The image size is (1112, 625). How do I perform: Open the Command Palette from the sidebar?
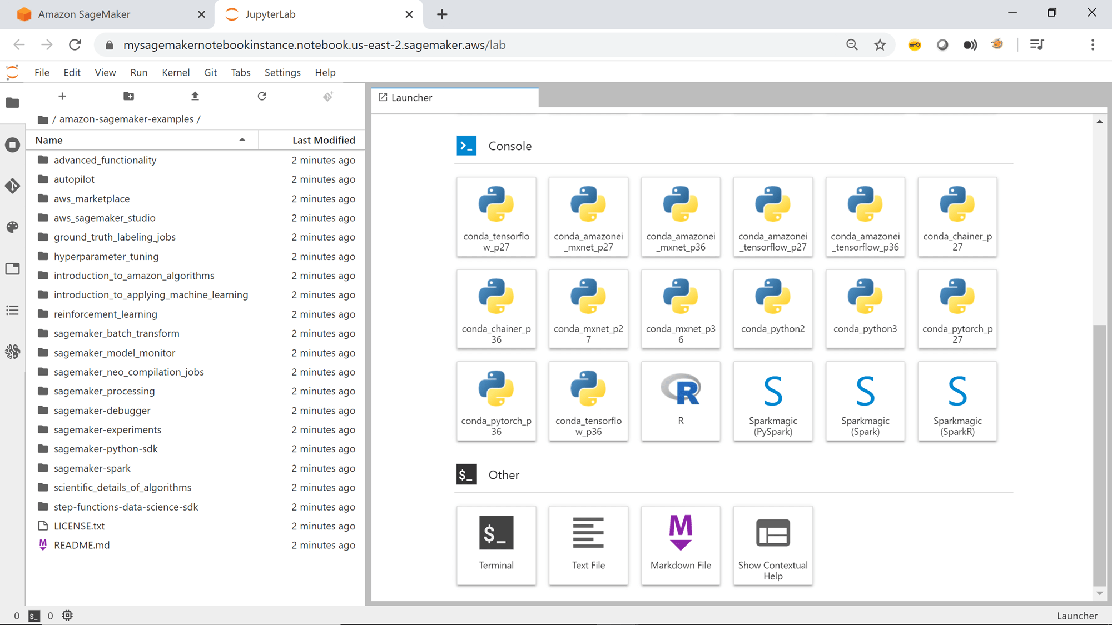click(12, 227)
